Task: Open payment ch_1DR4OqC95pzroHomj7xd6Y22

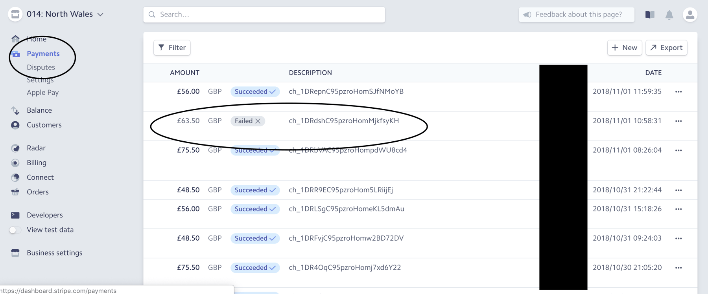Action: coord(345,268)
